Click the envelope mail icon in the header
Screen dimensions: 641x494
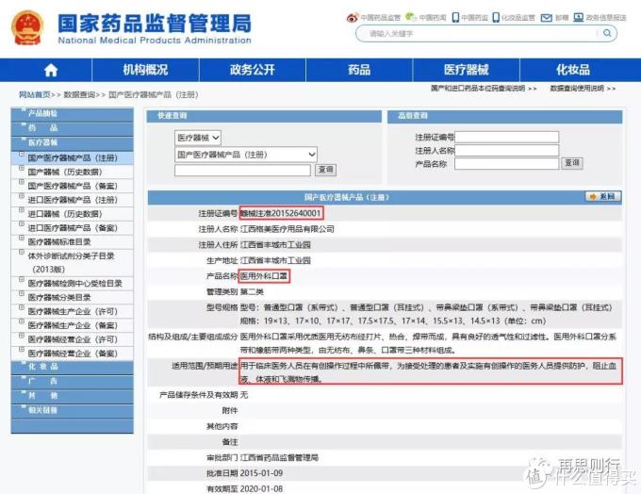546,18
